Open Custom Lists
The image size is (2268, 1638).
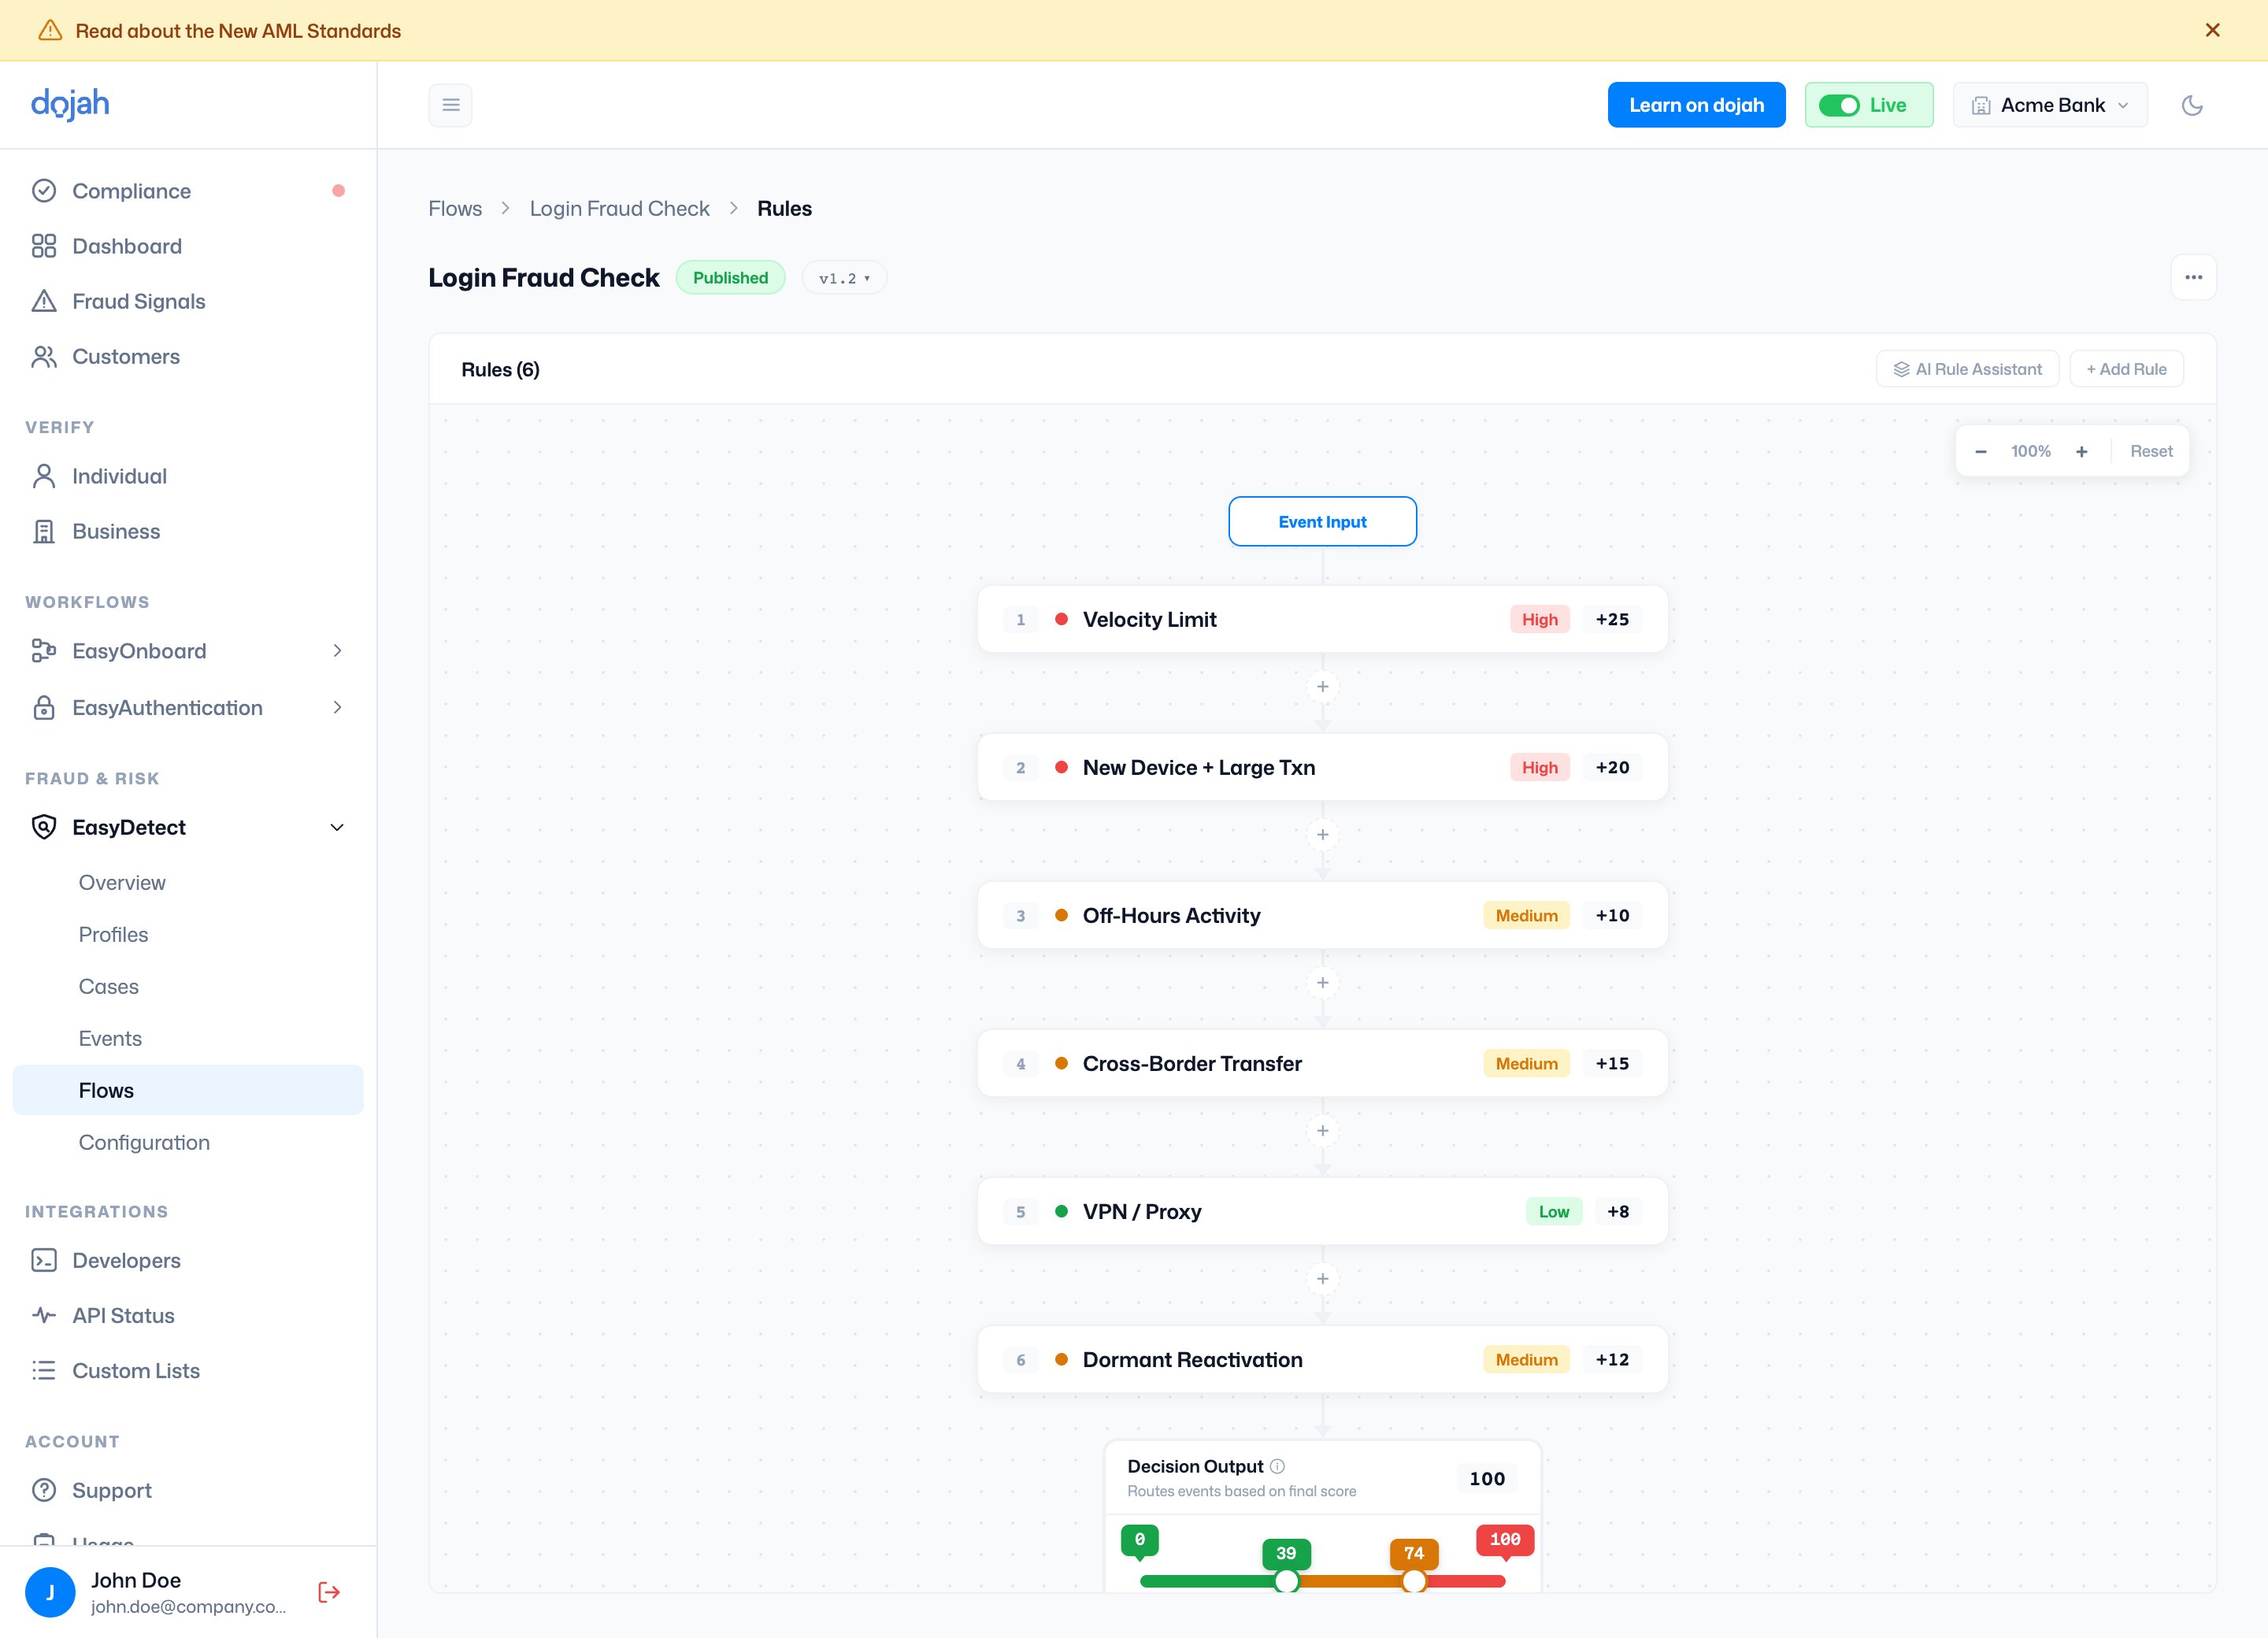(x=188, y=1370)
